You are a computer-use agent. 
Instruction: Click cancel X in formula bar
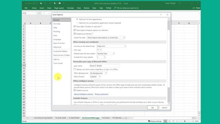44,13
